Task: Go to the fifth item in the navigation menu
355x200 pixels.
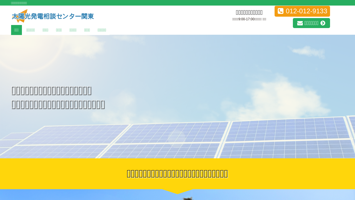Action: 73,30
